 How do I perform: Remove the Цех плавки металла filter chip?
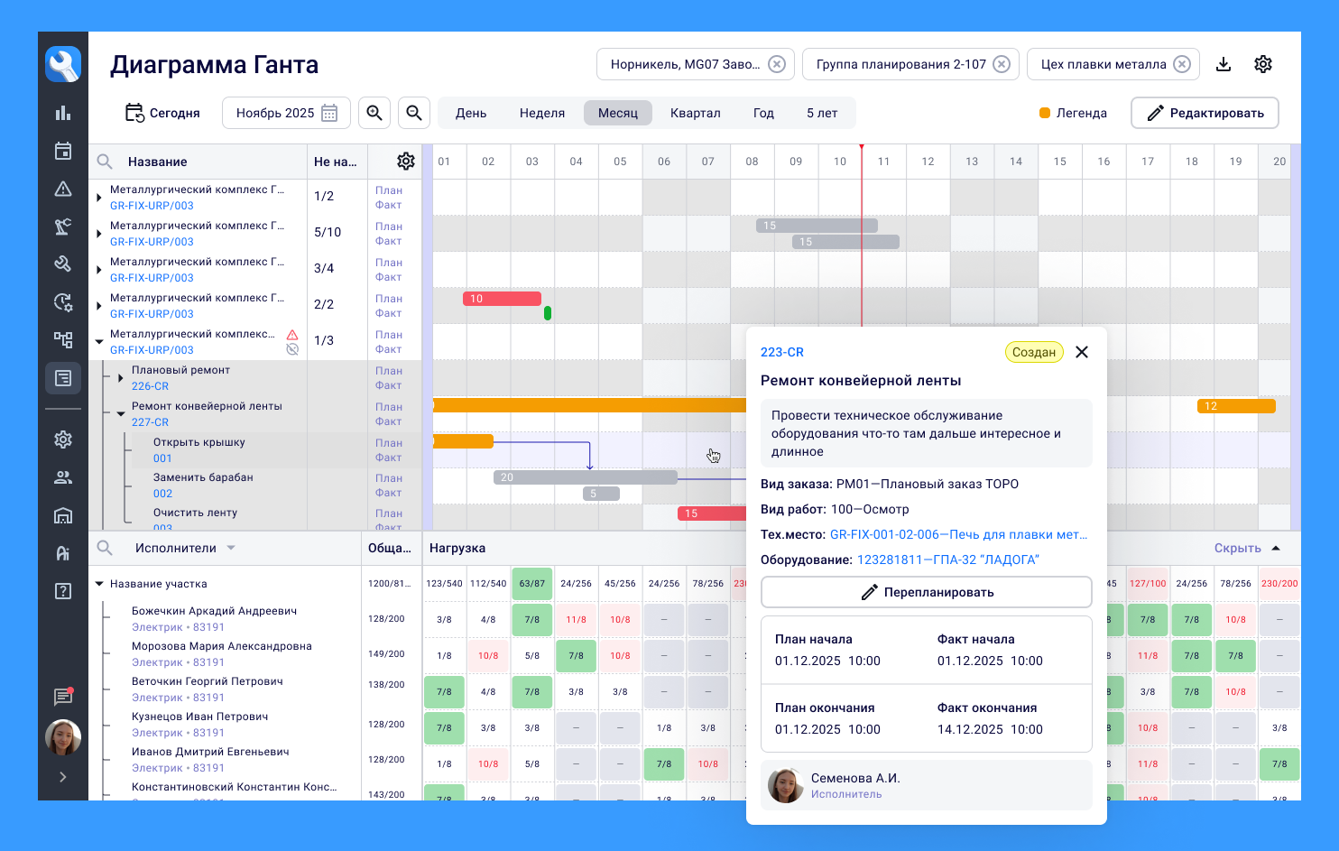click(1182, 64)
